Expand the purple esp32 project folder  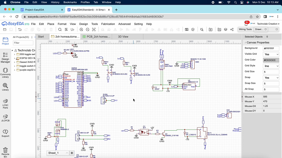pyautogui.click(x=14, y=70)
